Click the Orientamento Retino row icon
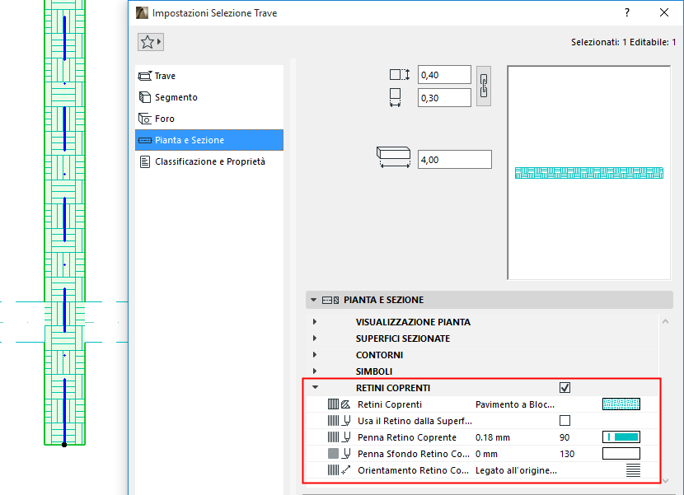The width and height of the screenshot is (684, 495). (x=339, y=470)
